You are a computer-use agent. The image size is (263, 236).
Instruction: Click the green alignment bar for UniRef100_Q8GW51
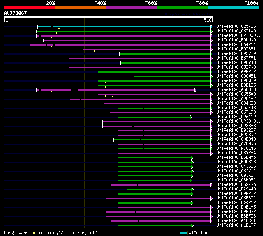click(172, 76)
